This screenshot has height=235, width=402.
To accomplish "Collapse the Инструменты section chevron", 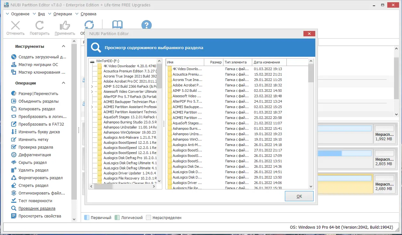I will [x=63, y=47].
